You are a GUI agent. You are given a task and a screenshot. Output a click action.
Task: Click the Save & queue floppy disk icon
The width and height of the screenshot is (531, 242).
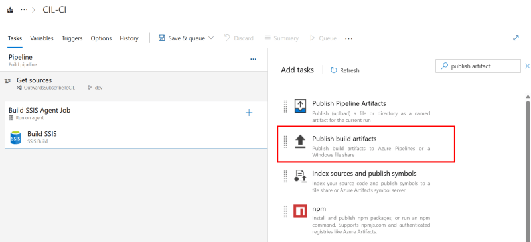[x=161, y=38]
